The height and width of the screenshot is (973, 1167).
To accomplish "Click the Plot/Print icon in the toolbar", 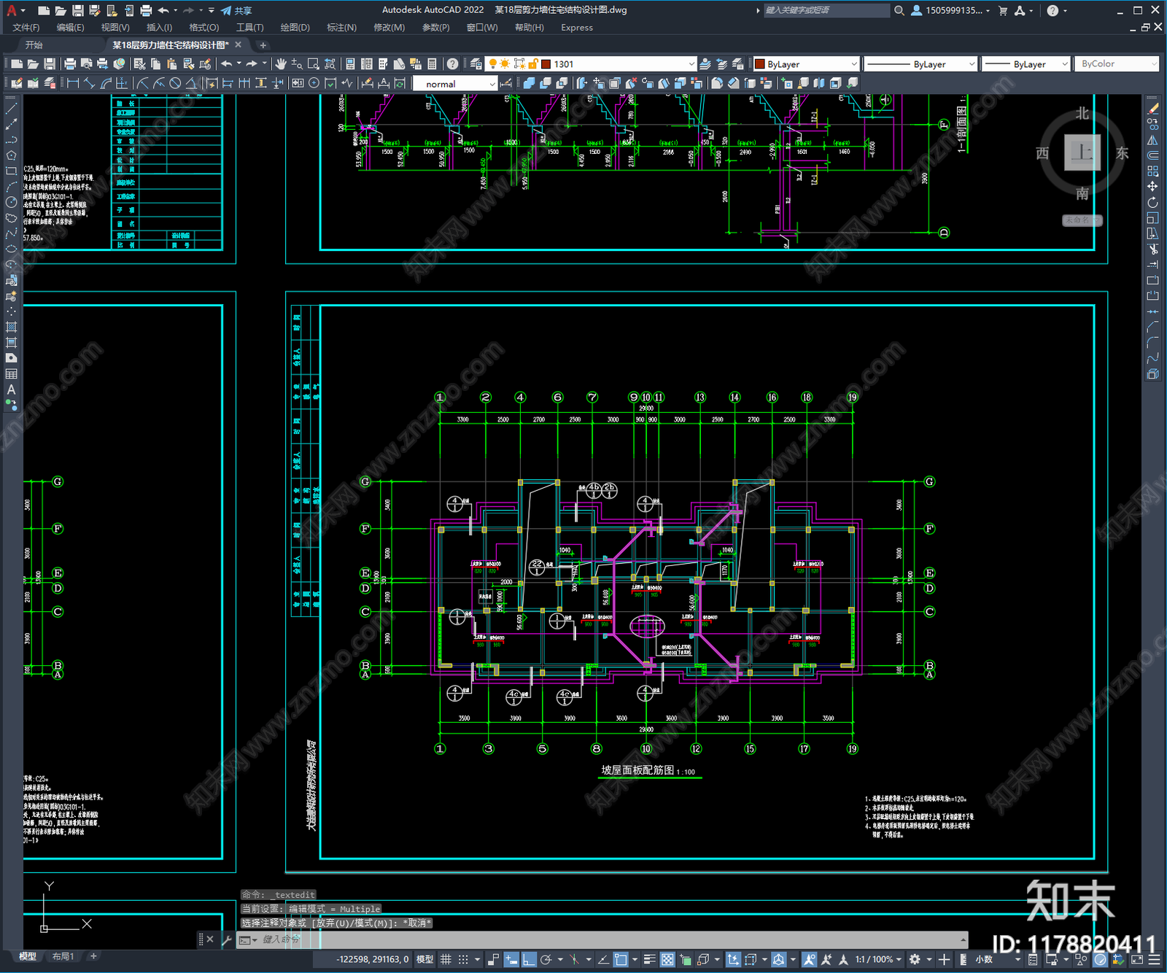I will coord(70,64).
